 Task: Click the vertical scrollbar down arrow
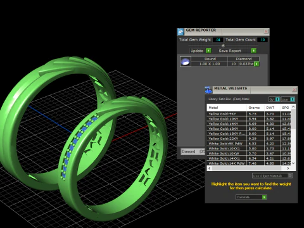click(293, 163)
